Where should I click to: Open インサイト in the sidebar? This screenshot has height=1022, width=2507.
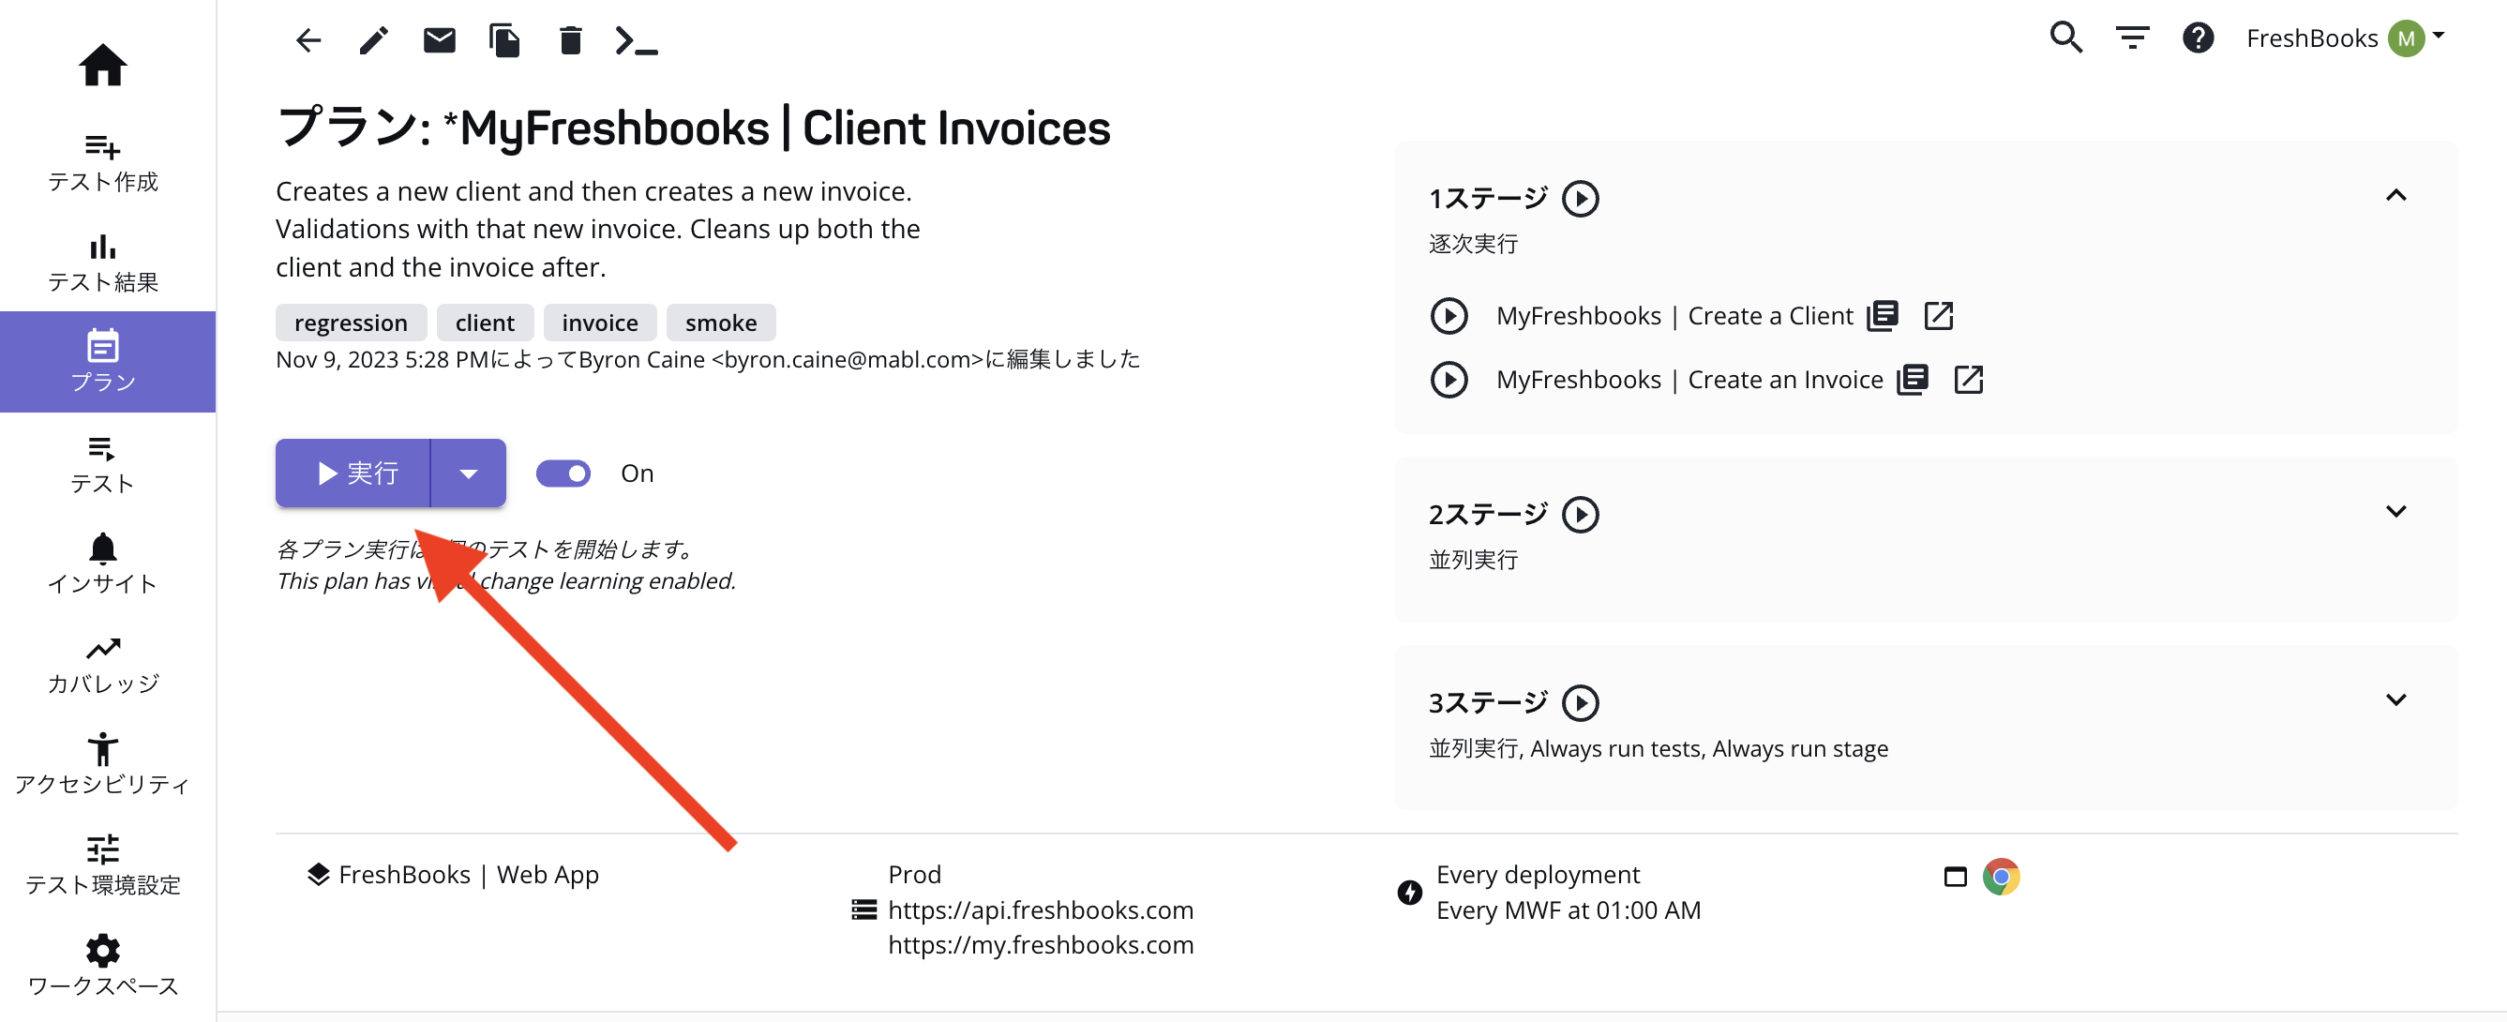[x=103, y=564]
